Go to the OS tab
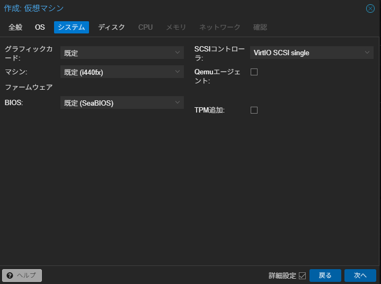Image resolution: width=381 pixels, height=284 pixels. coord(40,27)
